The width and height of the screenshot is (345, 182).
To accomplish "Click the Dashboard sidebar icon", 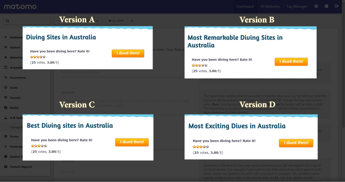I will tap(6, 37).
